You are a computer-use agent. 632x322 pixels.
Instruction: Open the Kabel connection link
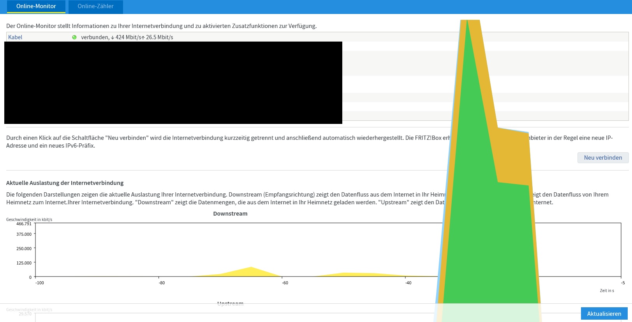pyautogui.click(x=15, y=37)
